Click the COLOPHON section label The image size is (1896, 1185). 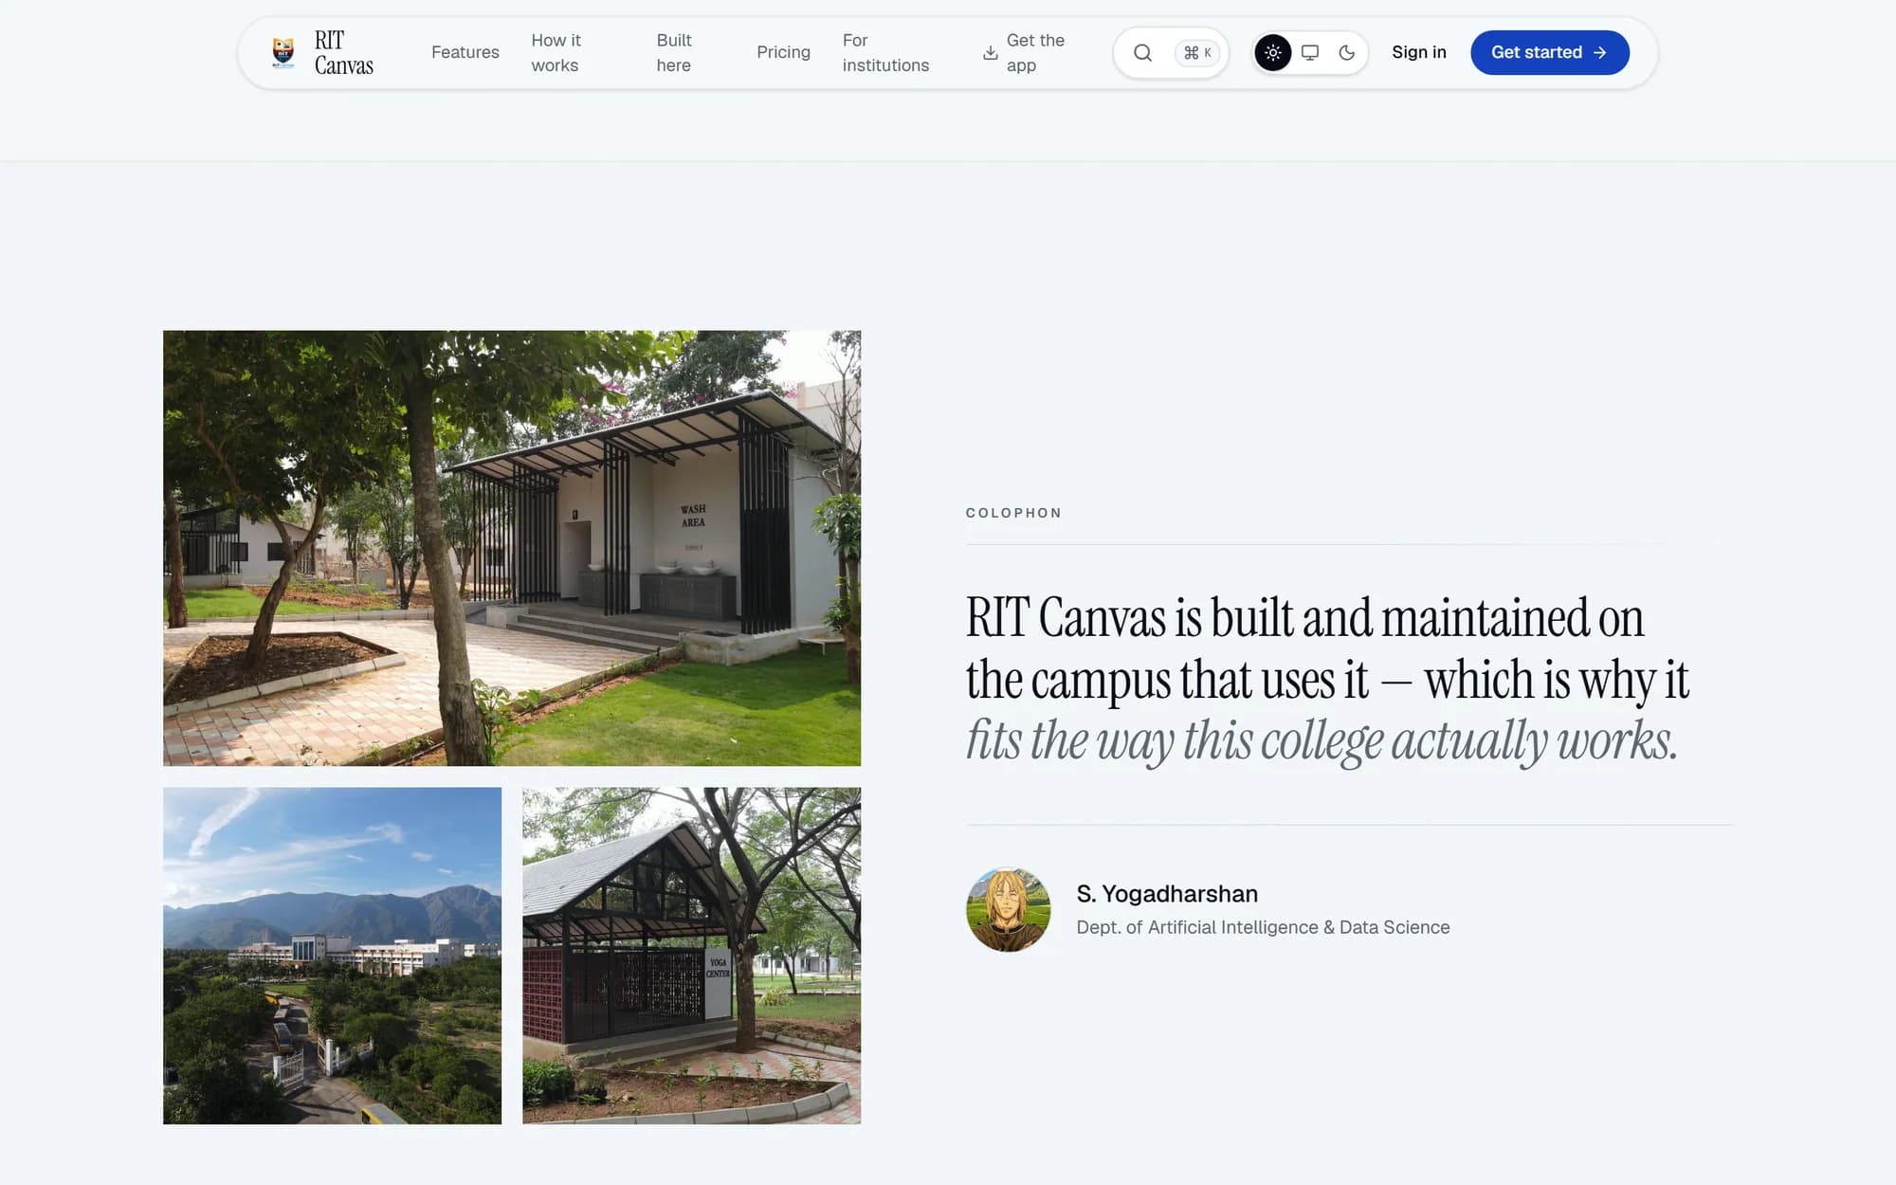1013,513
